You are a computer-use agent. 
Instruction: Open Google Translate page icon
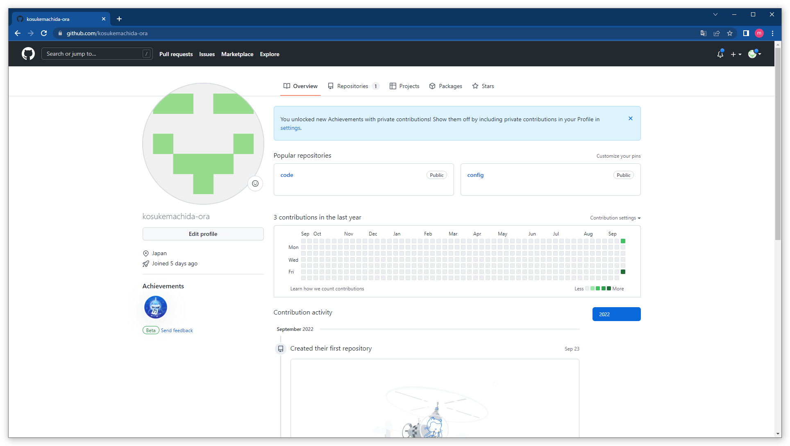[704, 33]
